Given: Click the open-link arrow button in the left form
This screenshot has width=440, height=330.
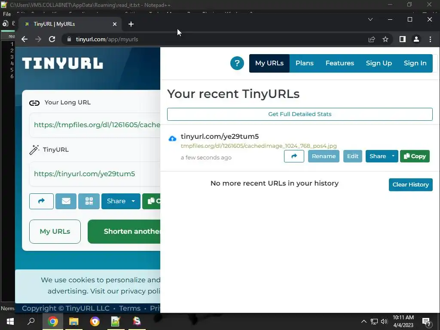Looking at the screenshot, I should 41,201.
